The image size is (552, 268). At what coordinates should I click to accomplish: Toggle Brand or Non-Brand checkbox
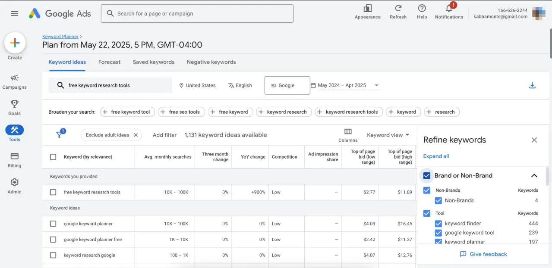427,175
